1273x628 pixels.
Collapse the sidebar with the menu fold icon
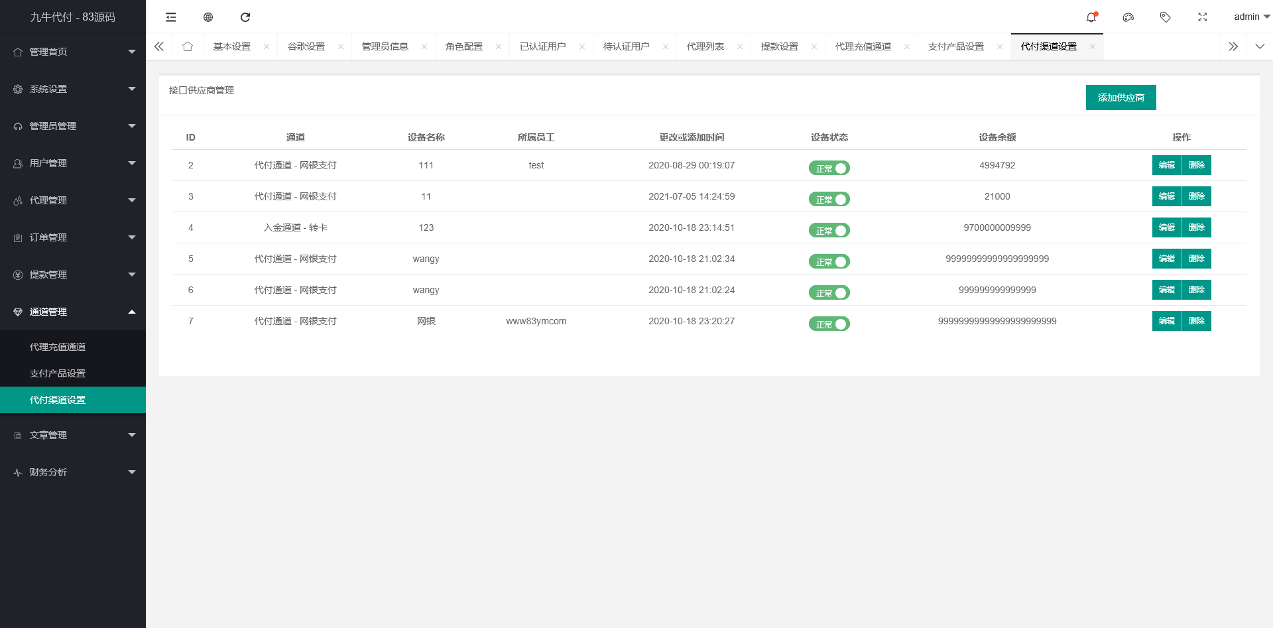pyautogui.click(x=171, y=17)
